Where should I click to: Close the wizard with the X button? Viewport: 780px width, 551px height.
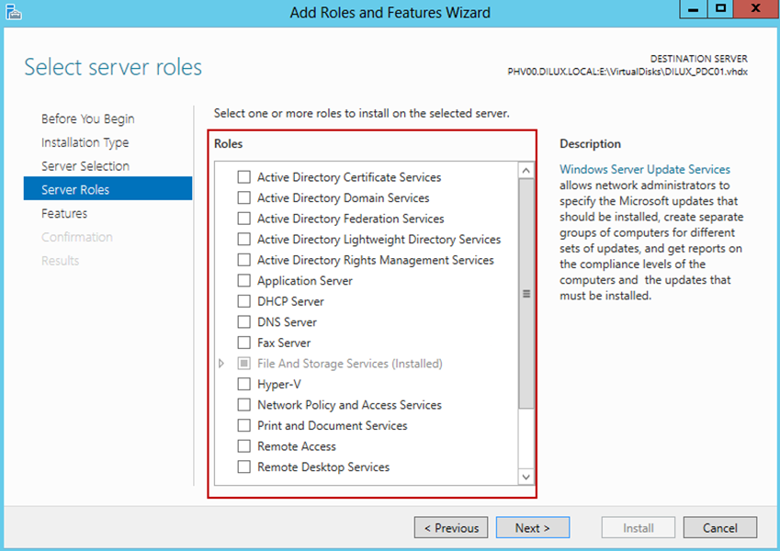pos(755,9)
